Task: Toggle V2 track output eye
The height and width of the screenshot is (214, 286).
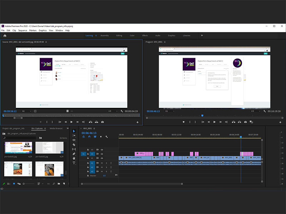Action: [102, 154]
